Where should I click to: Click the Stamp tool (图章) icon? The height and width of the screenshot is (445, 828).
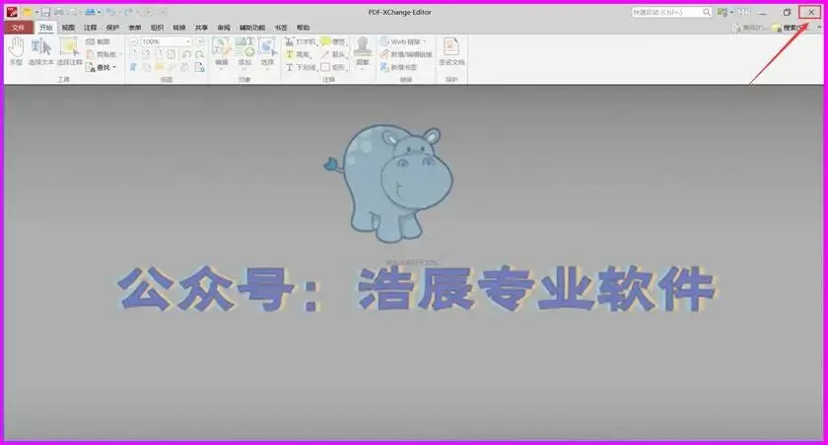pos(363,50)
